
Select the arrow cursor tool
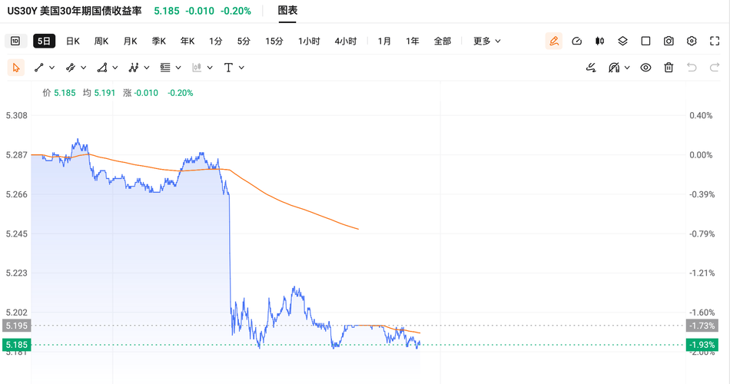[16, 68]
